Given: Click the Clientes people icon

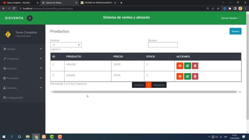Looking at the screenshot, I should pos(5,68).
